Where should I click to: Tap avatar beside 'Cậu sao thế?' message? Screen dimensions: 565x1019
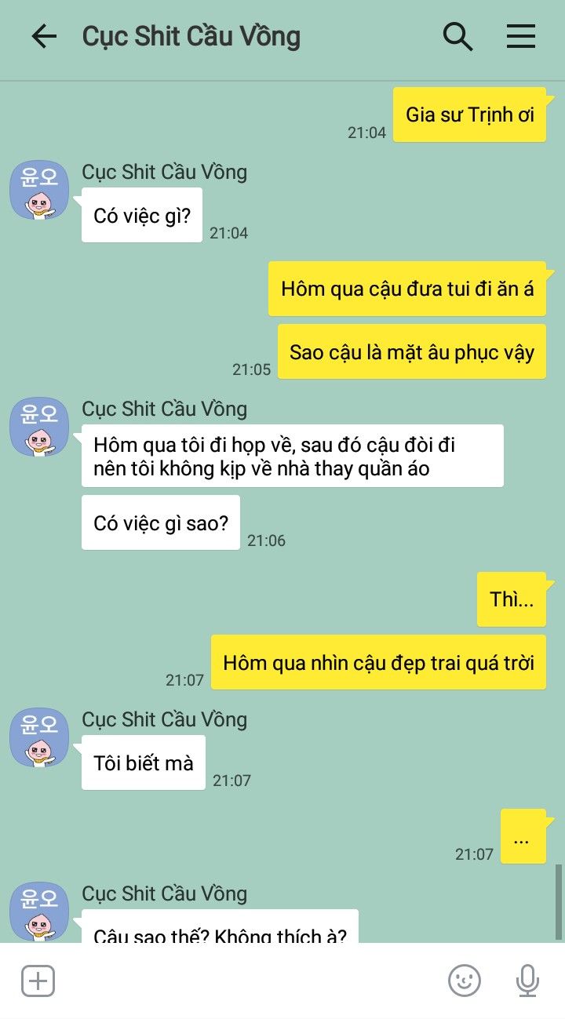(x=39, y=912)
